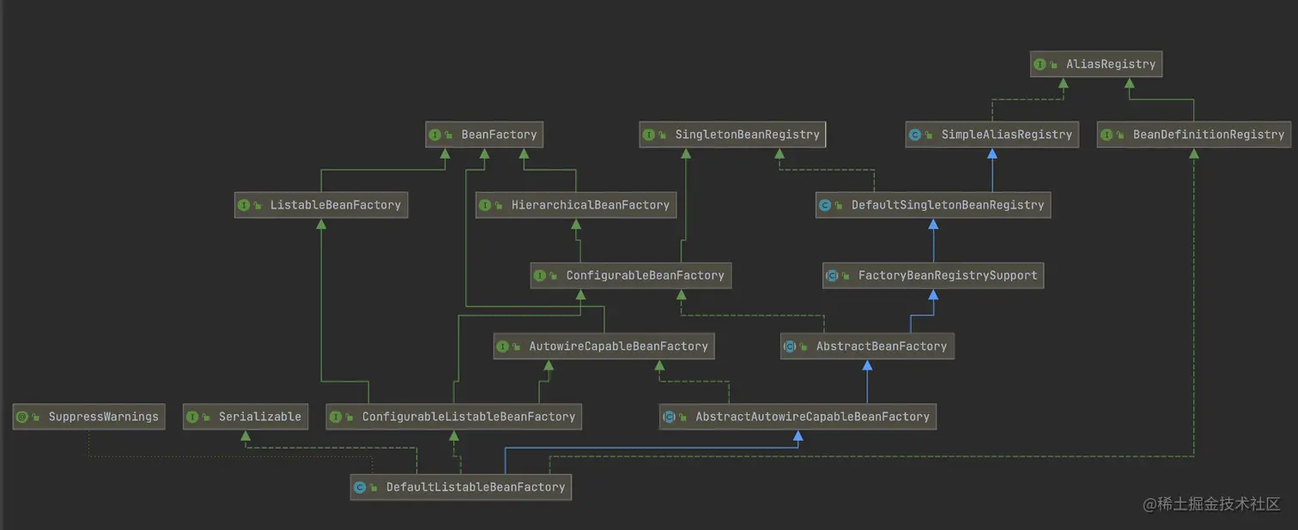This screenshot has width=1298, height=530.
Task: Select the 'SingletonBeanRegistry' label text
Action: click(747, 135)
